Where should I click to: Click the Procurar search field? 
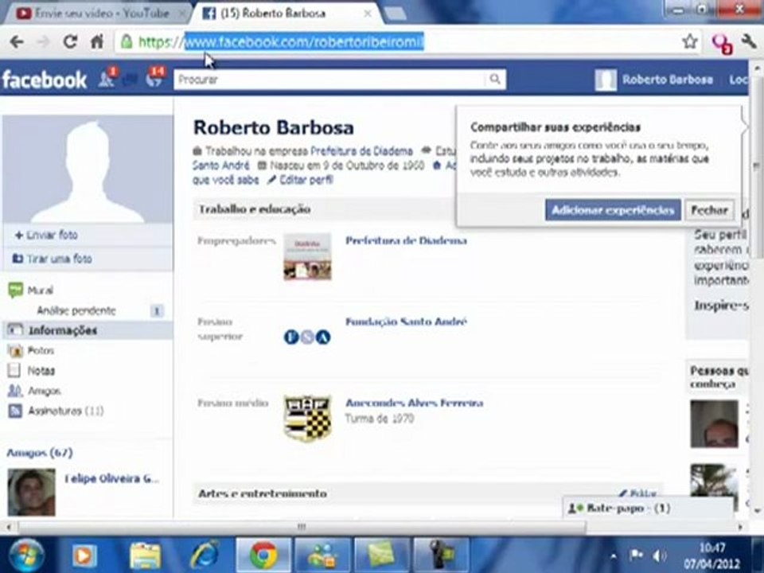click(x=329, y=79)
